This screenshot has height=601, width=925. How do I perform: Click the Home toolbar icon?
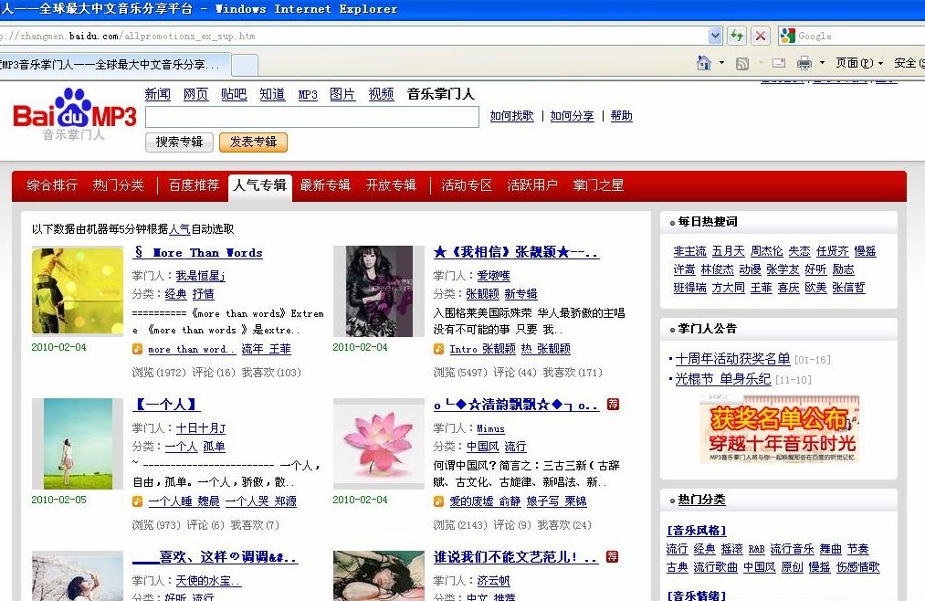point(703,62)
